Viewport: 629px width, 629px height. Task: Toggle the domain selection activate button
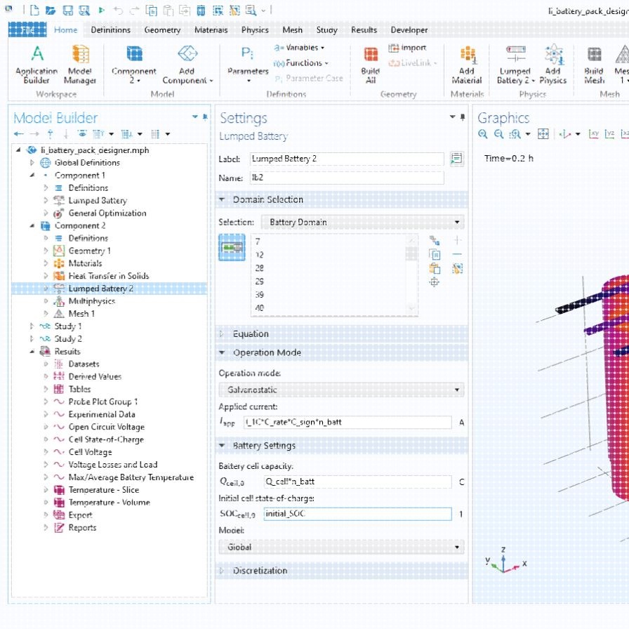[232, 248]
